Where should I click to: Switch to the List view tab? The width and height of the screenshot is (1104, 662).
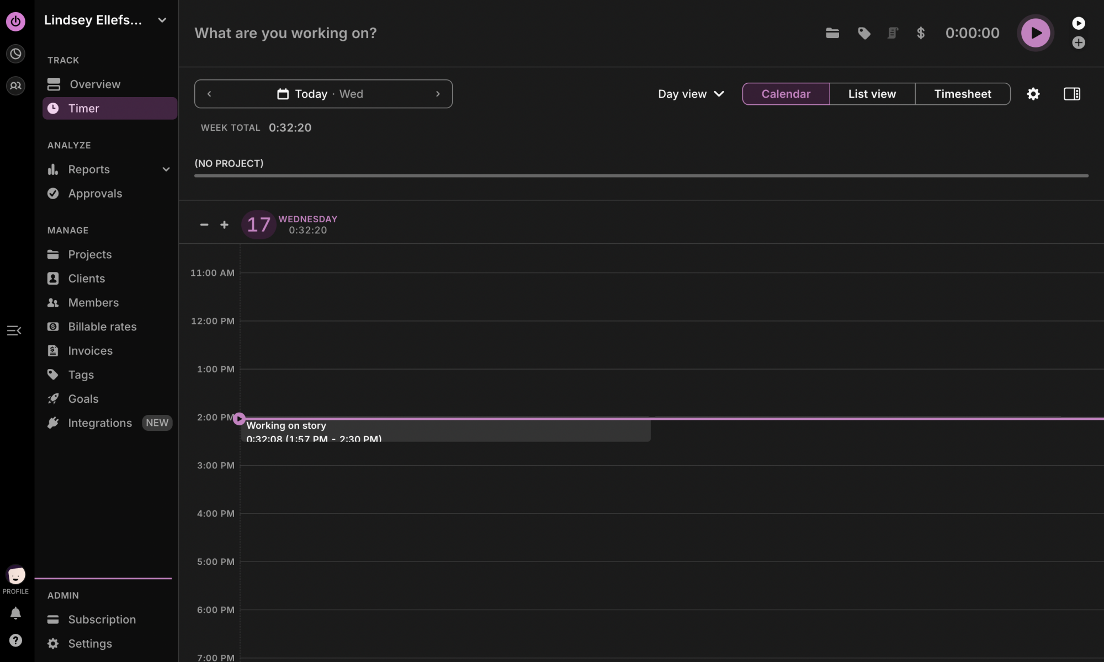872,94
